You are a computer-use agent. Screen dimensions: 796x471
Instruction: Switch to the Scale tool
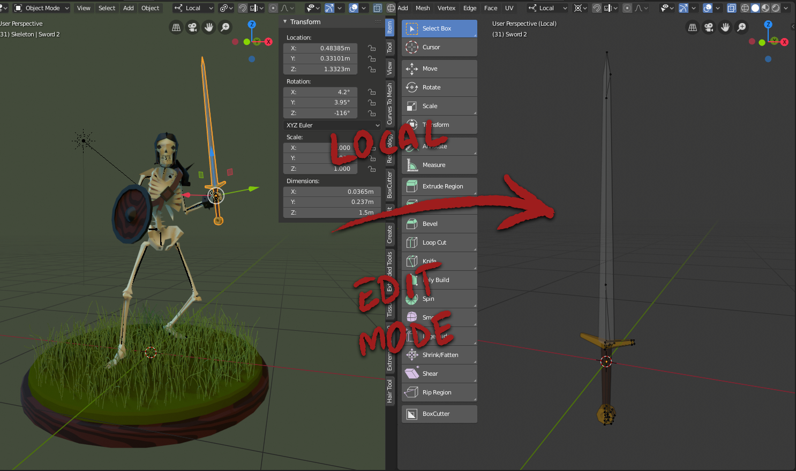(439, 106)
